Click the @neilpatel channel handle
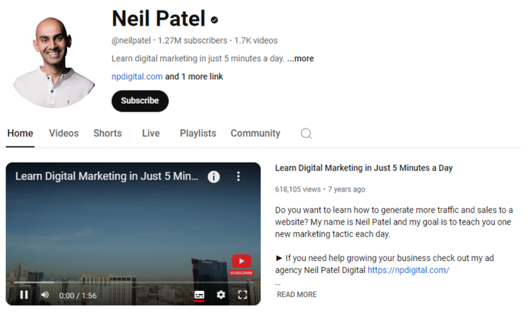 [131, 41]
